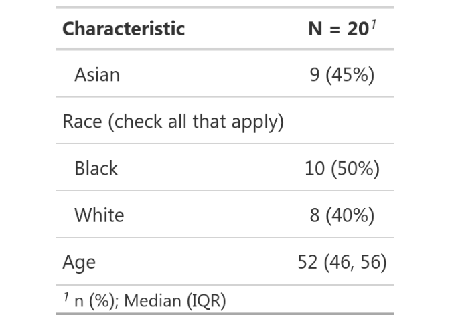The height and width of the screenshot is (321, 450).
Task: Click the Median (IQR) footnote text
Action: click(x=175, y=301)
